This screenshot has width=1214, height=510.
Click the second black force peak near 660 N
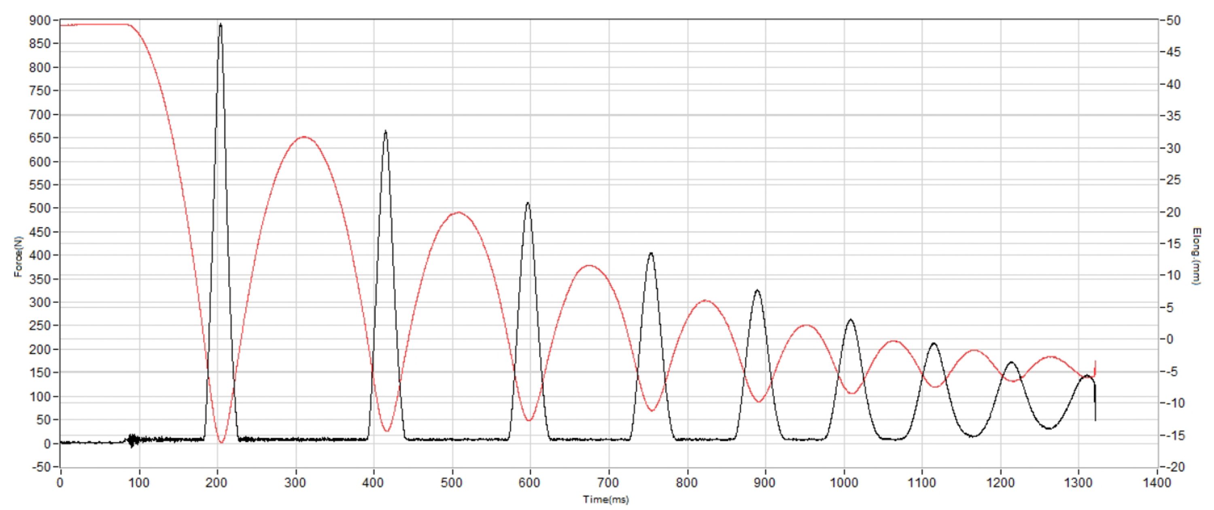386,132
